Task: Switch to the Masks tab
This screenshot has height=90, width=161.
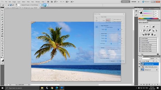Action: tap(149, 20)
